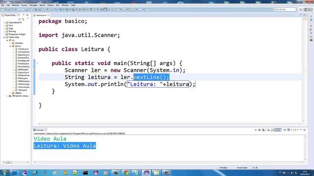Select Leitura.java in the tree
This screenshot has height=176, width=314.
click(23, 69)
